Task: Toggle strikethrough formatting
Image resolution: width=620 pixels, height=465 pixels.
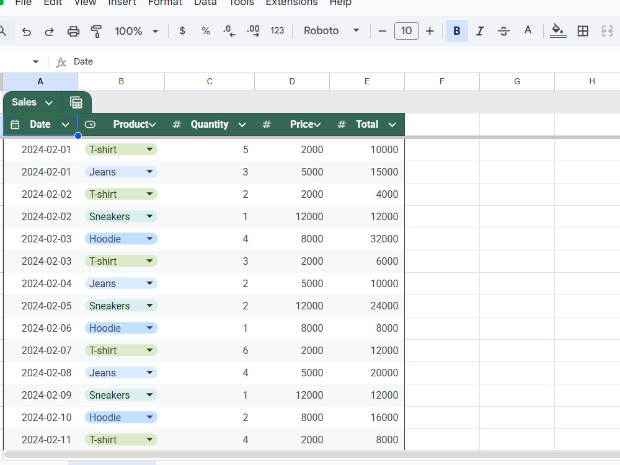Action: tap(503, 31)
